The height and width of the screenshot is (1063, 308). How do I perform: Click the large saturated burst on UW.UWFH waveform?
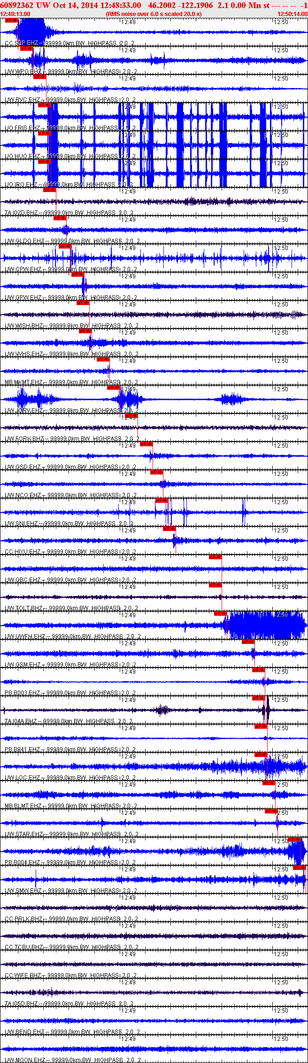[x=265, y=625]
